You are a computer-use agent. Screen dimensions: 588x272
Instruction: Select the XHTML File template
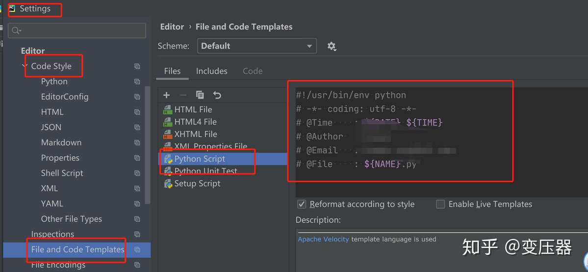tap(196, 134)
